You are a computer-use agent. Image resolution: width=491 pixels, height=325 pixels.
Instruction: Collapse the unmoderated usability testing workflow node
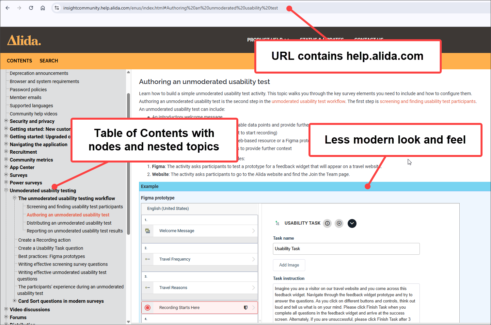(x=14, y=198)
